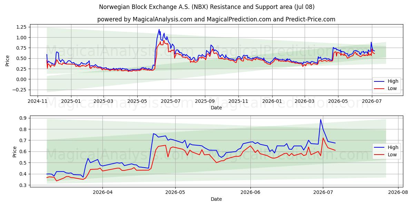Click the top chart x-axis tick '2026-01'
The width and height of the screenshot is (414, 207).
pos(272,101)
